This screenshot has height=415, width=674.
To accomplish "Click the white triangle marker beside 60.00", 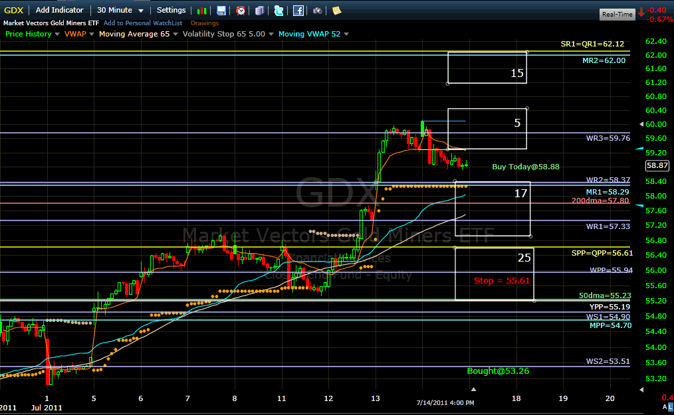I will pyautogui.click(x=641, y=124).
